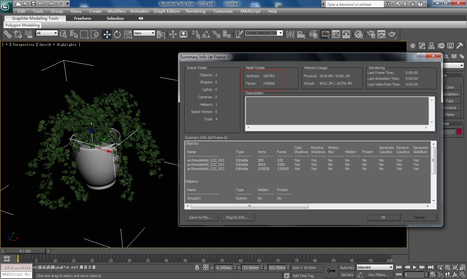Click Use Pivot Point Center icon
This screenshot has height=279, width=467.
point(161,34)
